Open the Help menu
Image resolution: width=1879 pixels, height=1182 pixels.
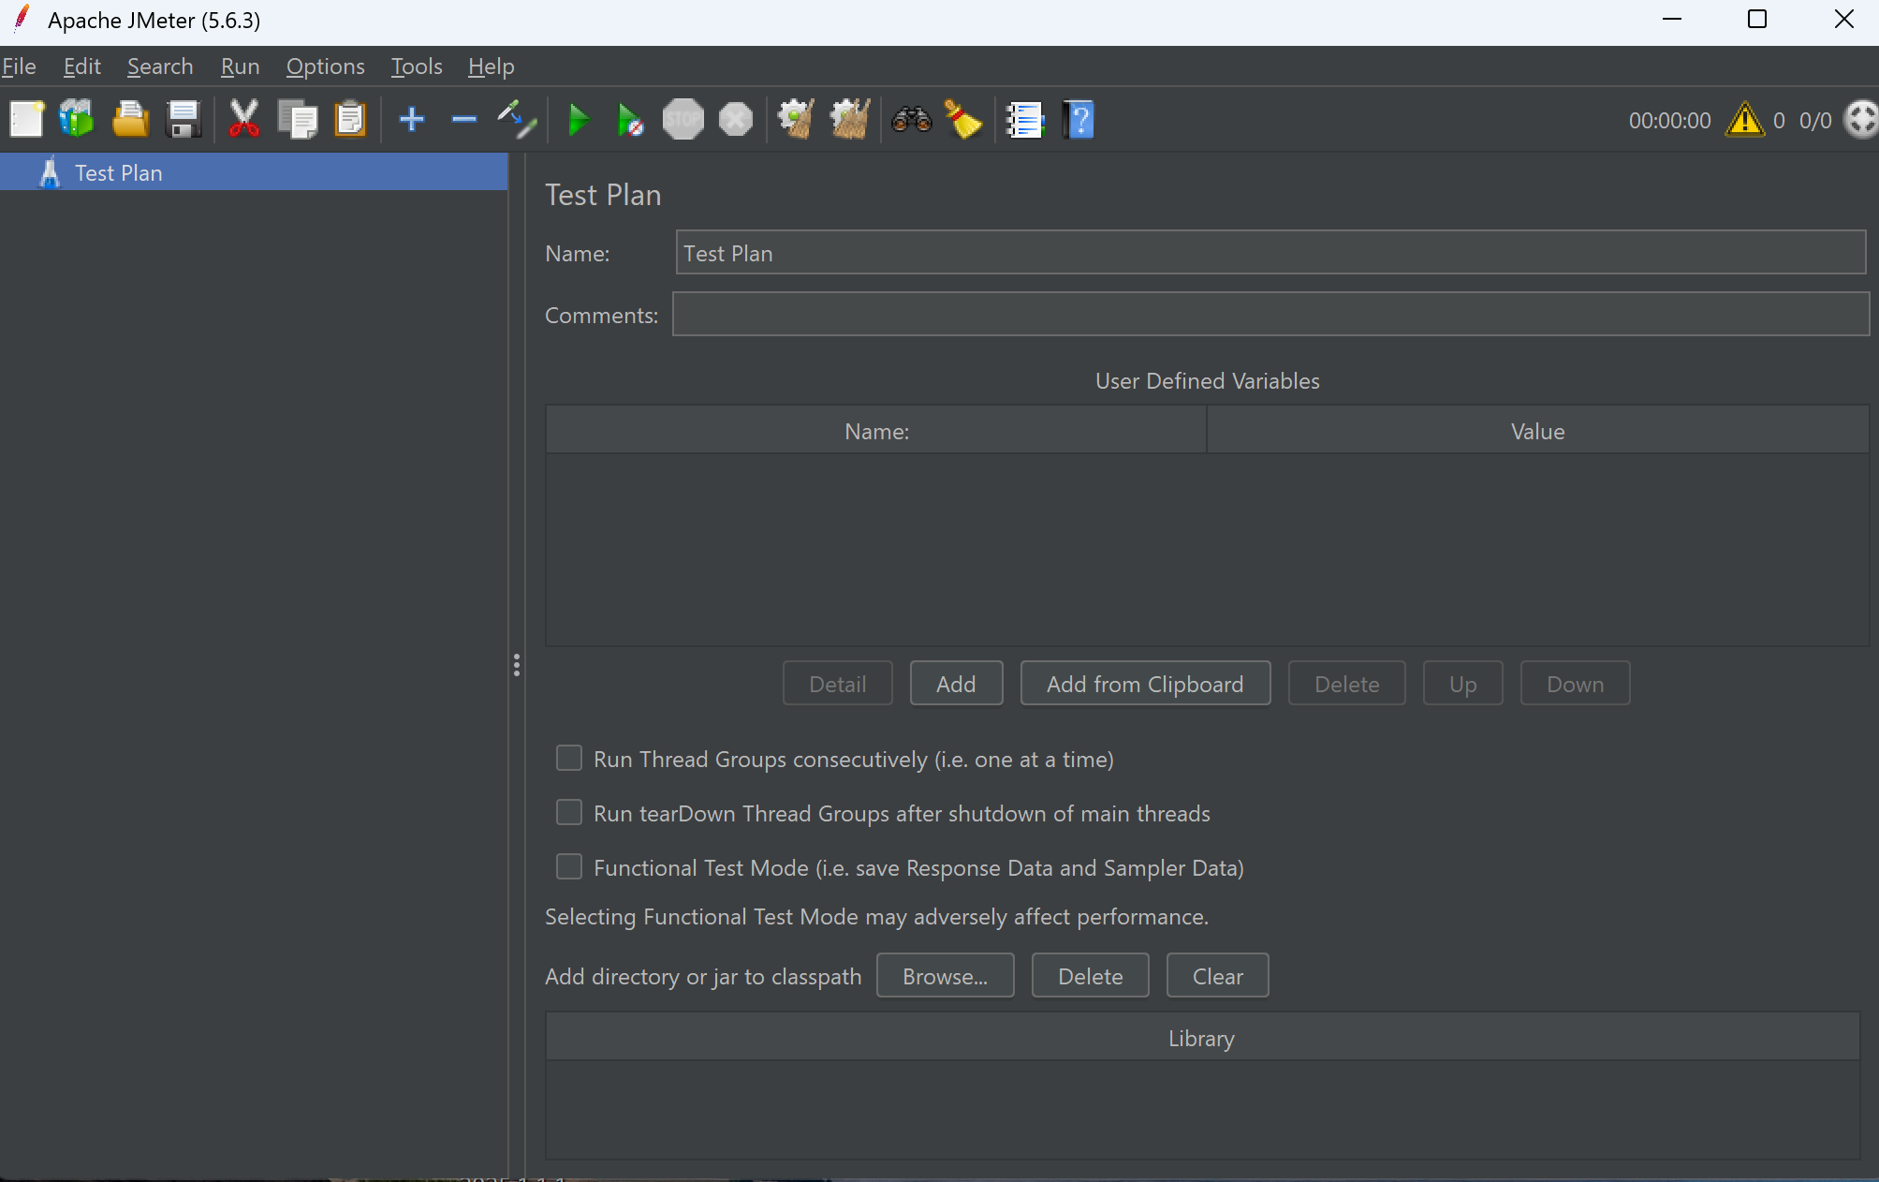click(x=491, y=66)
